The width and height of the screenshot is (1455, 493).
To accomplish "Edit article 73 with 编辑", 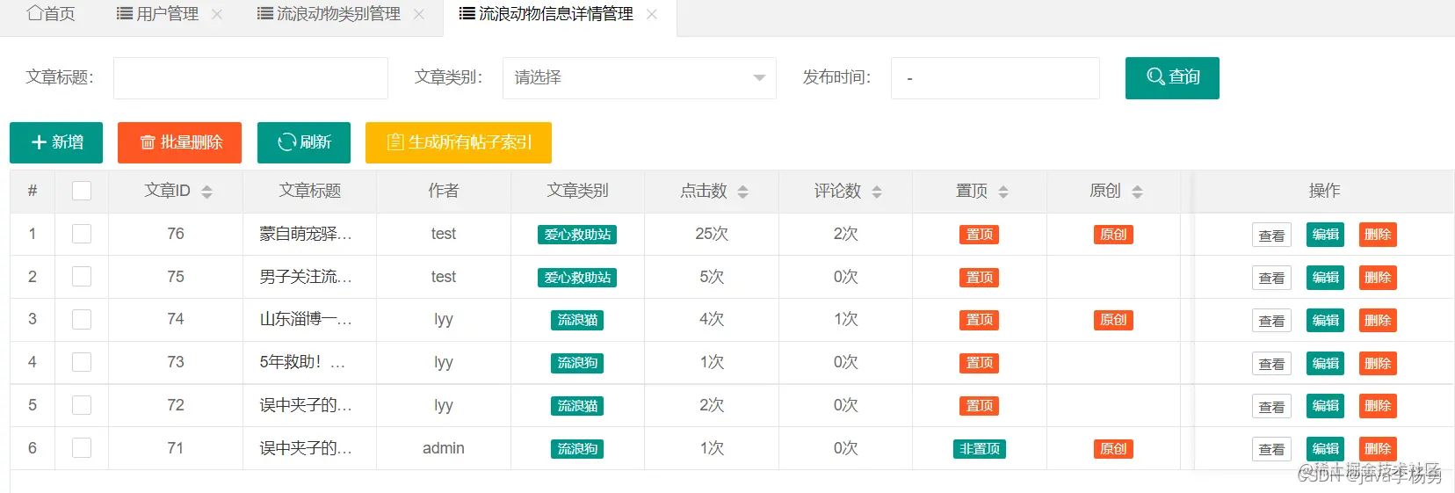I will pyautogui.click(x=1325, y=364).
